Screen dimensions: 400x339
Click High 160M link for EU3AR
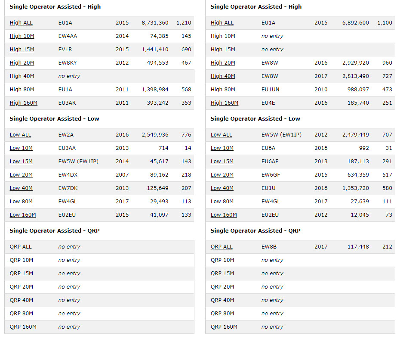click(x=24, y=103)
